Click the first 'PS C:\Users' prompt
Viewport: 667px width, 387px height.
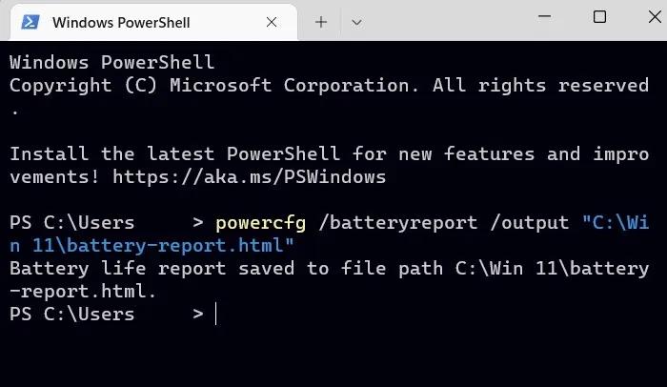[71, 223]
